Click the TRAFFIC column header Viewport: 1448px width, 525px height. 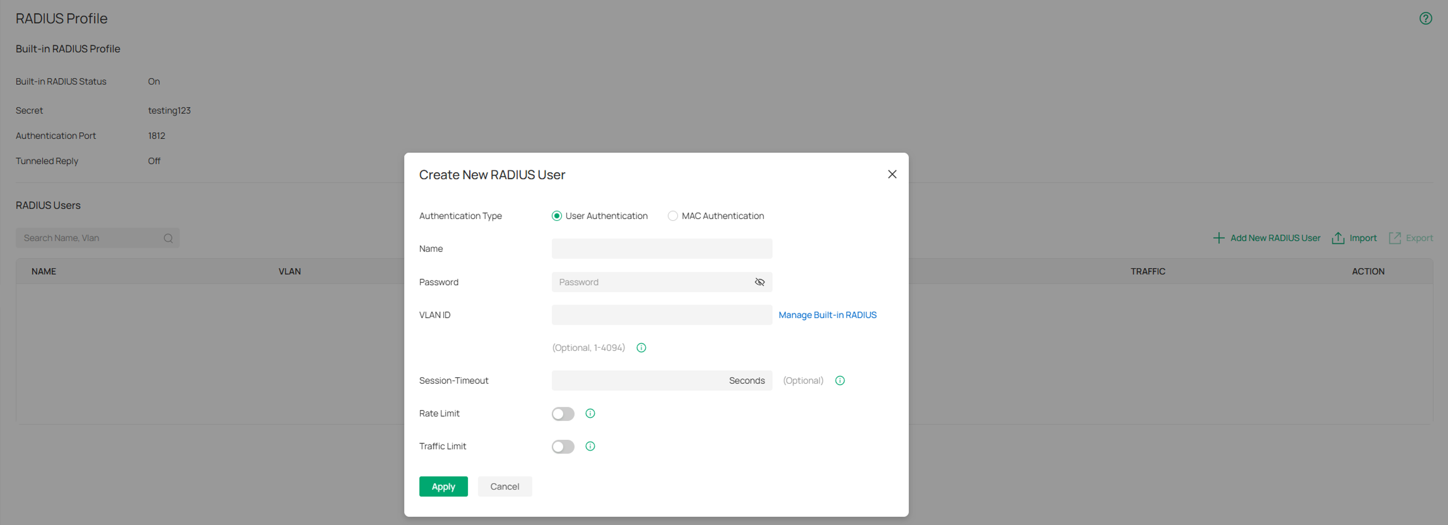click(1147, 271)
